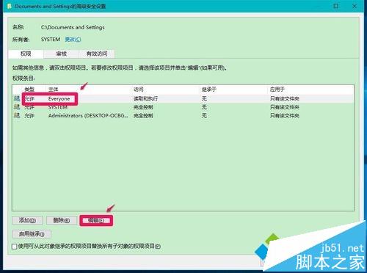This screenshot has width=367, height=273.
Task: Click 只有该文件夹 in the Everyone row
Action: coord(285,99)
